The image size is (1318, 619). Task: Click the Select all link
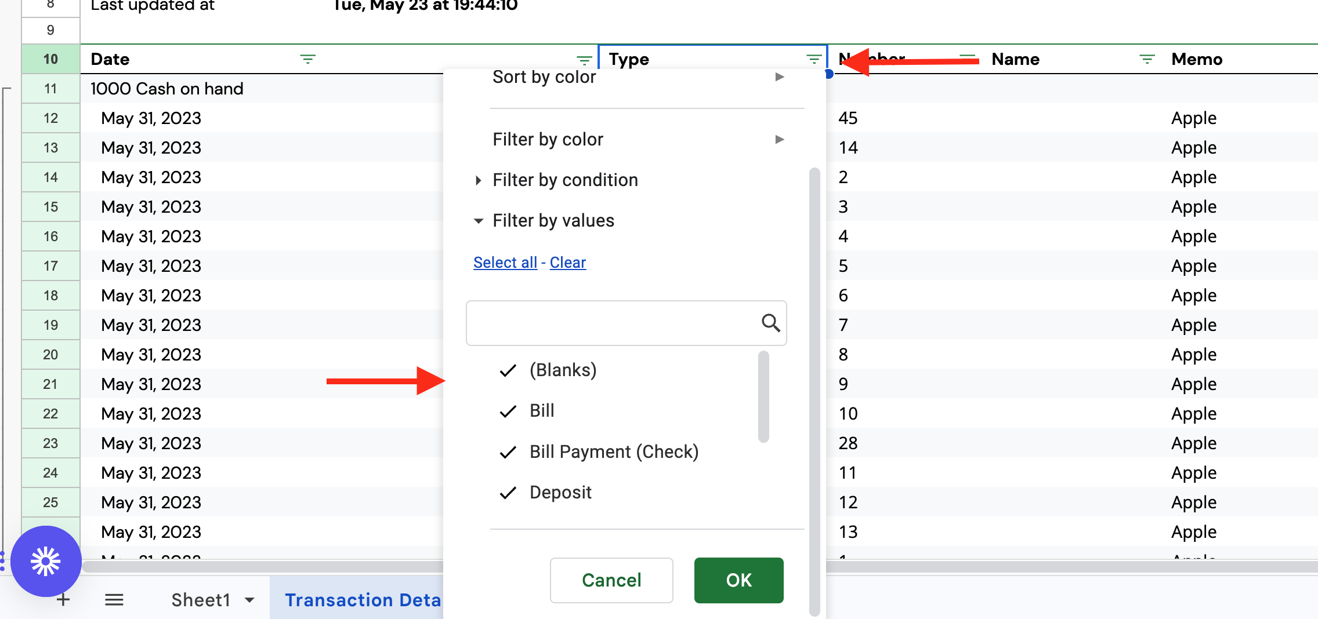tap(505, 263)
